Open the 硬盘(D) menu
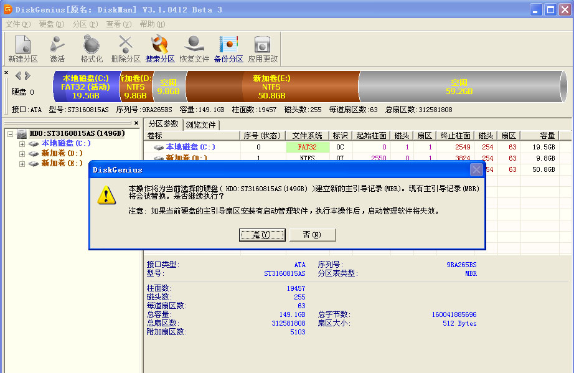The image size is (574, 373). tap(51, 24)
